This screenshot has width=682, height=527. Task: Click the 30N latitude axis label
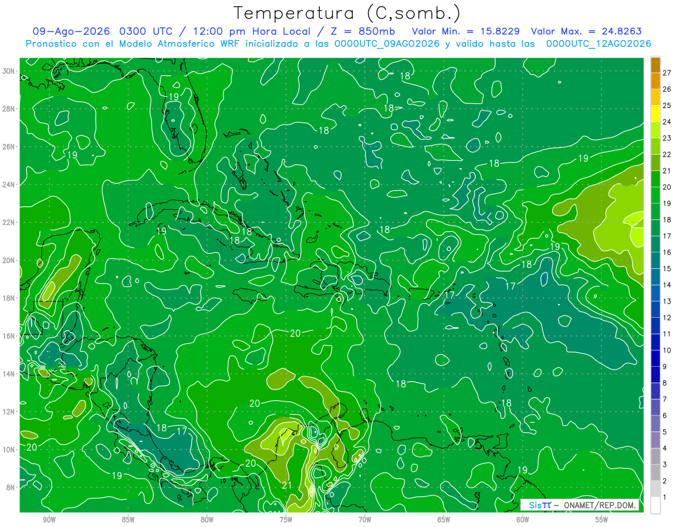[x=8, y=71]
